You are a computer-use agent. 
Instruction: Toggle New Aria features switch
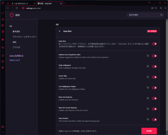click(154, 98)
